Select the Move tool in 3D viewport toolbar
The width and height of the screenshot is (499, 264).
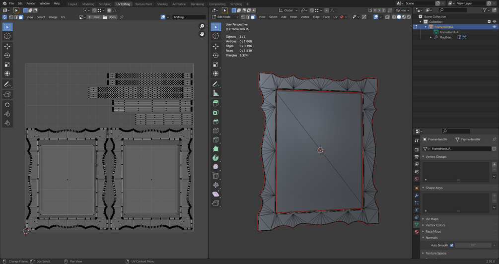tap(215, 46)
